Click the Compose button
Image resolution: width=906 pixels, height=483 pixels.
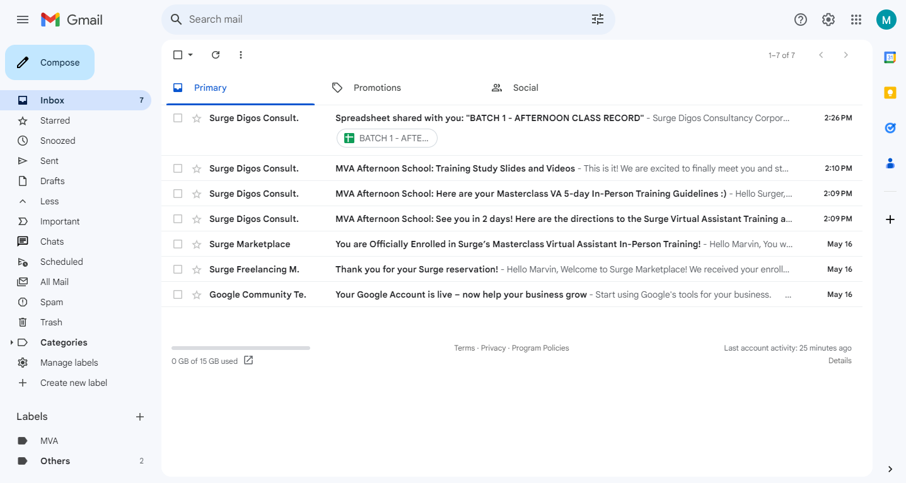[x=50, y=62]
